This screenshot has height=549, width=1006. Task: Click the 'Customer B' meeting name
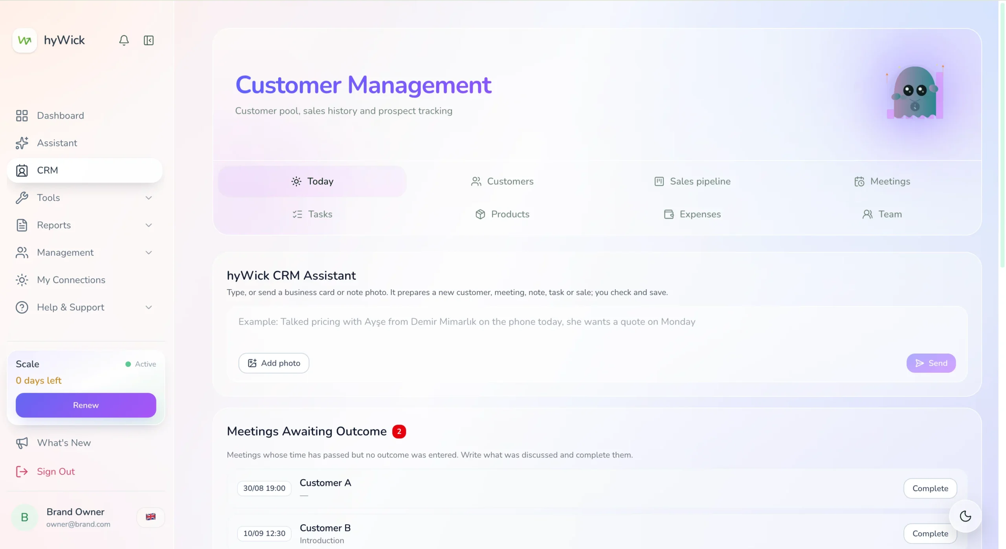(325, 528)
